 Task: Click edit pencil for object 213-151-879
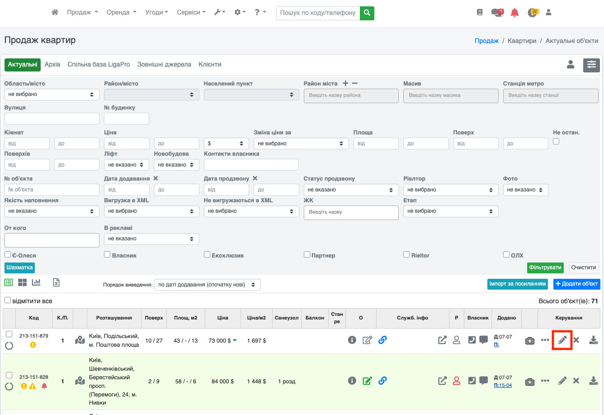pyautogui.click(x=562, y=340)
